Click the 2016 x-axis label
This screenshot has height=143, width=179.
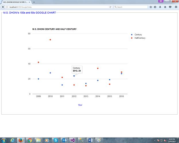coord(122,96)
